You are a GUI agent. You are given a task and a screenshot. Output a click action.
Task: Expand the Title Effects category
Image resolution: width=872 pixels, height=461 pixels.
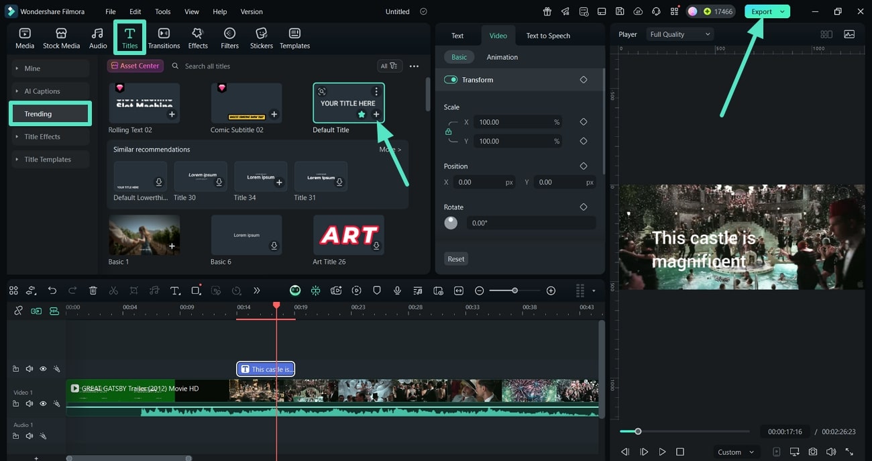coord(49,137)
